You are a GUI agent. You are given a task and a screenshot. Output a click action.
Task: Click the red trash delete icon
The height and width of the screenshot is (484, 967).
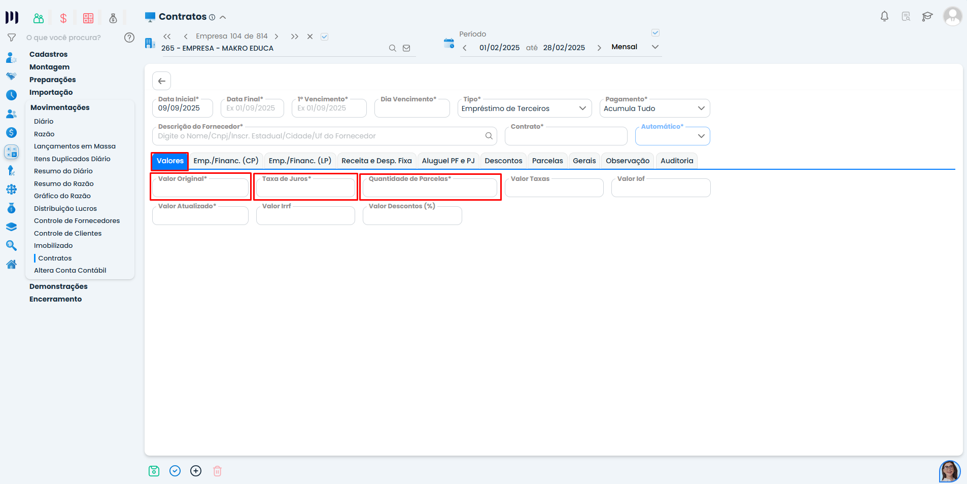click(x=217, y=471)
